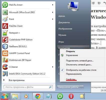Open Документы in Start menu
The width and height of the screenshot is (106, 100).
64,22
